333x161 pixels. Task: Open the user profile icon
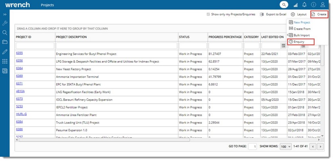323,5
